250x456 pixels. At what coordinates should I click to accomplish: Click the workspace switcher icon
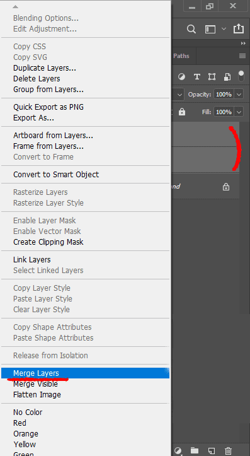point(210,29)
